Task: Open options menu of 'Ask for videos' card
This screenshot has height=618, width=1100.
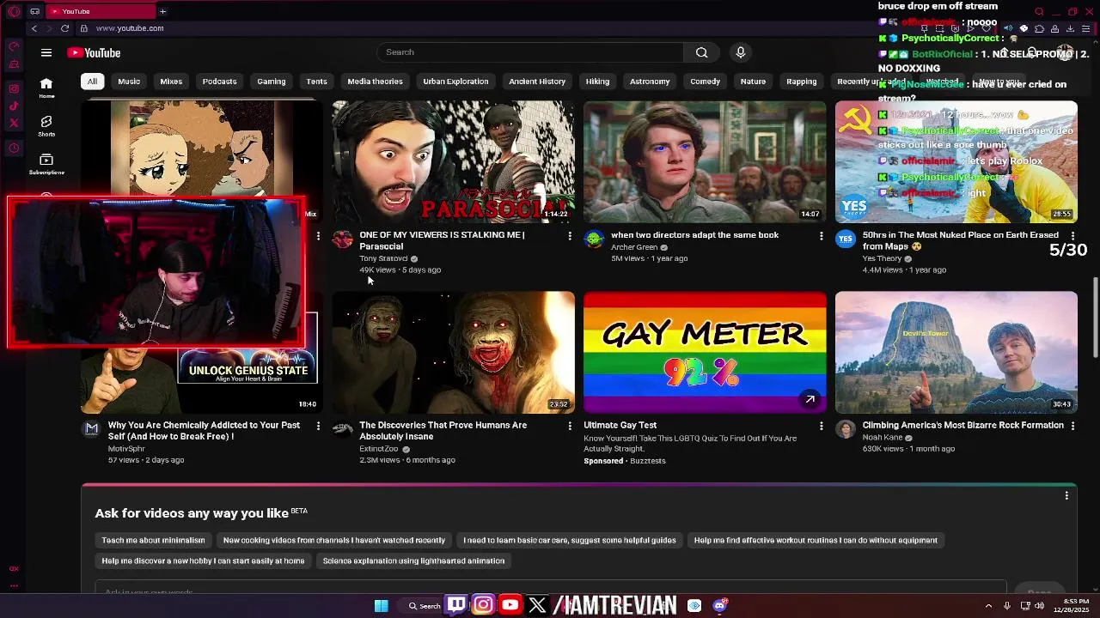Action: tap(1066, 496)
